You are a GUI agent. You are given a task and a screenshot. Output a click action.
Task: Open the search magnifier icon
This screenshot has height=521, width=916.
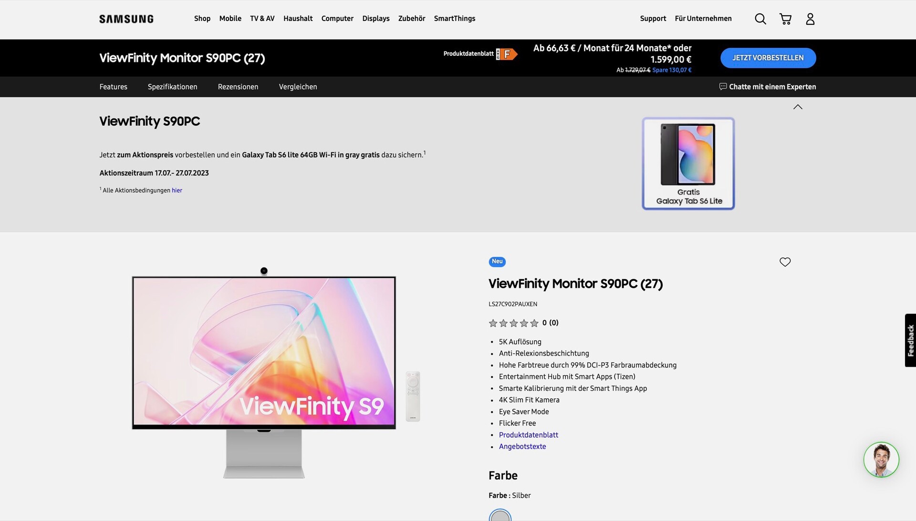click(x=760, y=19)
